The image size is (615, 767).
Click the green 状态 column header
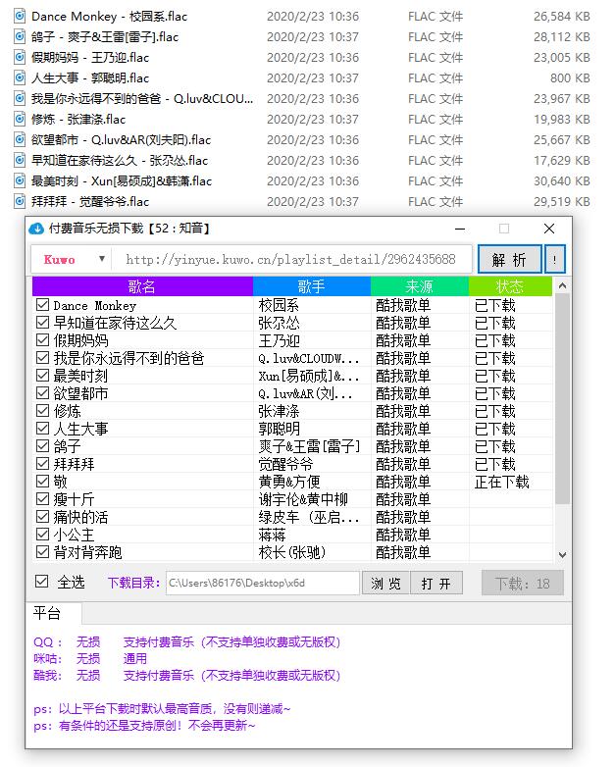(x=509, y=286)
